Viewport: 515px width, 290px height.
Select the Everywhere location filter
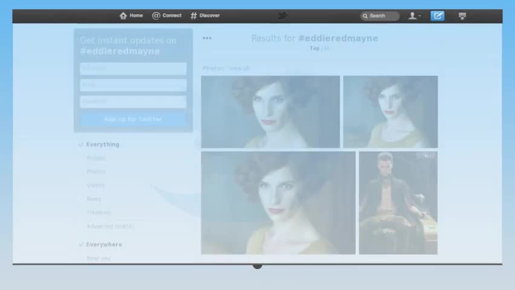tap(104, 245)
